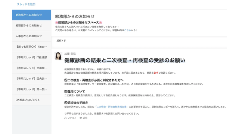Click checkmark icon before 受診後の手続き
The width and height of the screenshot is (239, 134).
tap(66, 103)
